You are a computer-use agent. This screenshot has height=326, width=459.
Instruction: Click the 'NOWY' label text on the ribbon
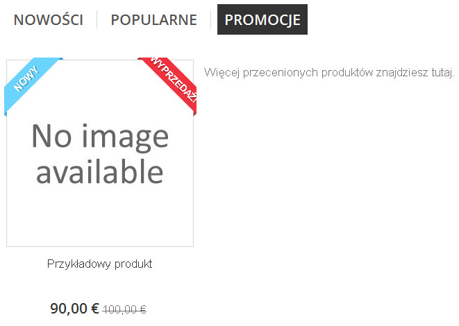click(x=26, y=79)
